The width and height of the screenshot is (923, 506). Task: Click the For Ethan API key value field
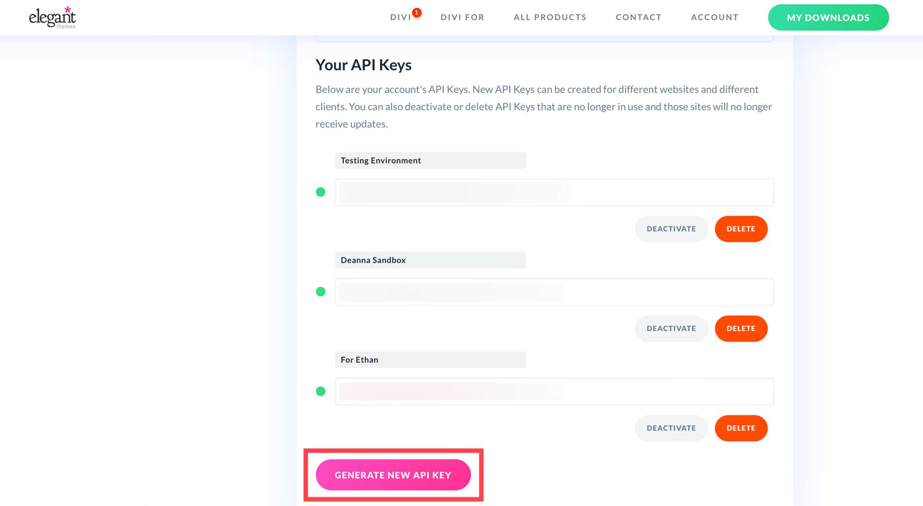pyautogui.click(x=554, y=391)
